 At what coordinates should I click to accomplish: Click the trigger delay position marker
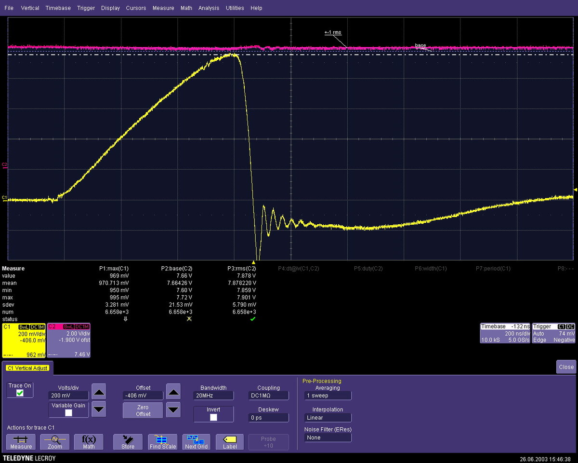(254, 262)
